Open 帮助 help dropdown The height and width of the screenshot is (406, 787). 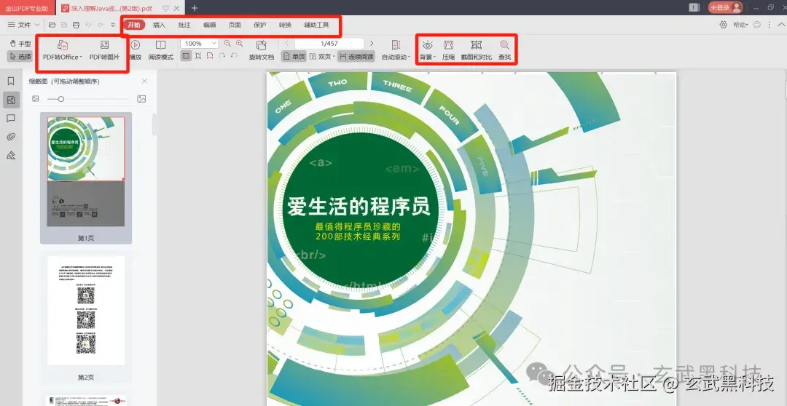click(740, 25)
